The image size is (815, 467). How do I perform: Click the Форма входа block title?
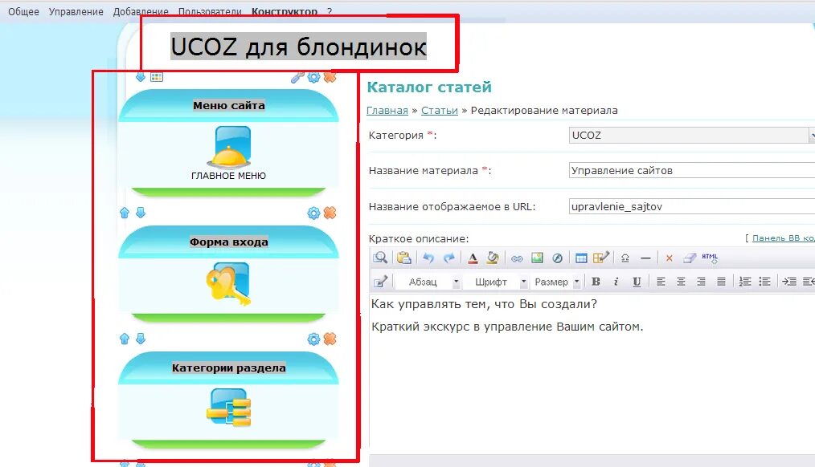pyautogui.click(x=229, y=242)
